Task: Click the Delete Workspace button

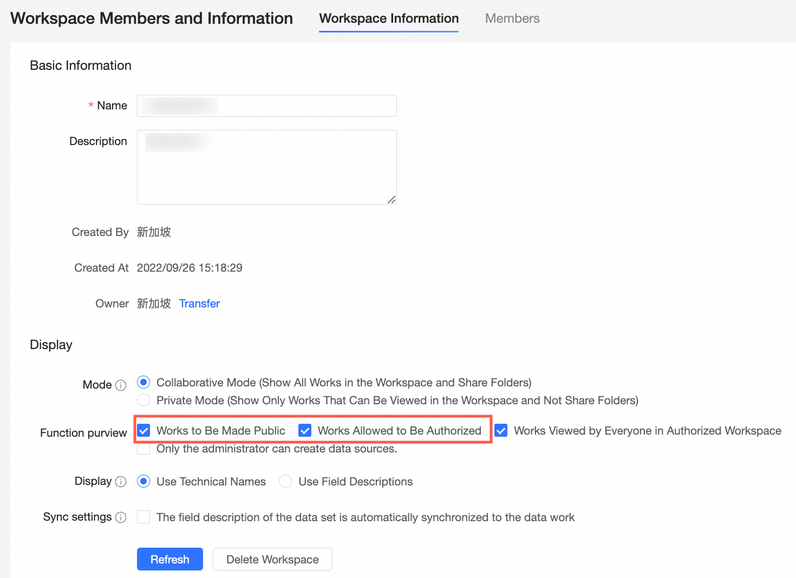Action: click(x=272, y=559)
